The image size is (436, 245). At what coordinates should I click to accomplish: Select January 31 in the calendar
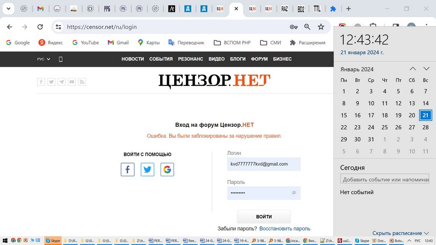click(371, 140)
